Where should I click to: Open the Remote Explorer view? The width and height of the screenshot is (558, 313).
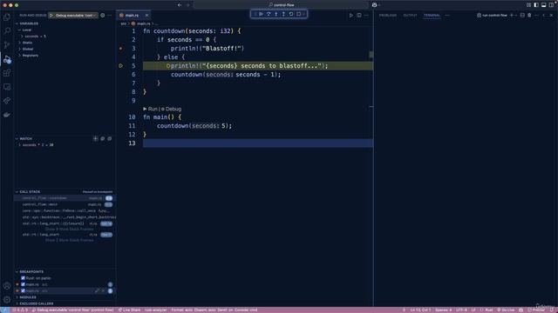7,87
